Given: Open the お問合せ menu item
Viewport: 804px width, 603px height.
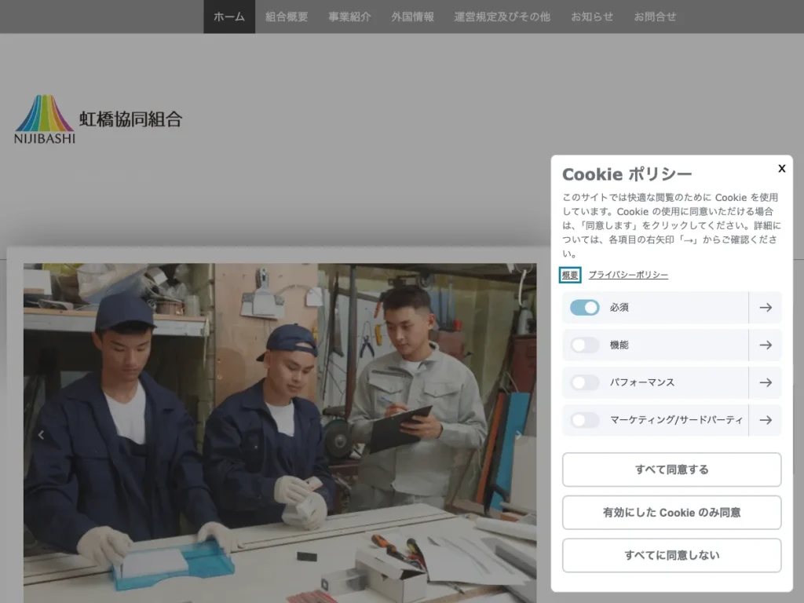Looking at the screenshot, I should click(x=656, y=16).
